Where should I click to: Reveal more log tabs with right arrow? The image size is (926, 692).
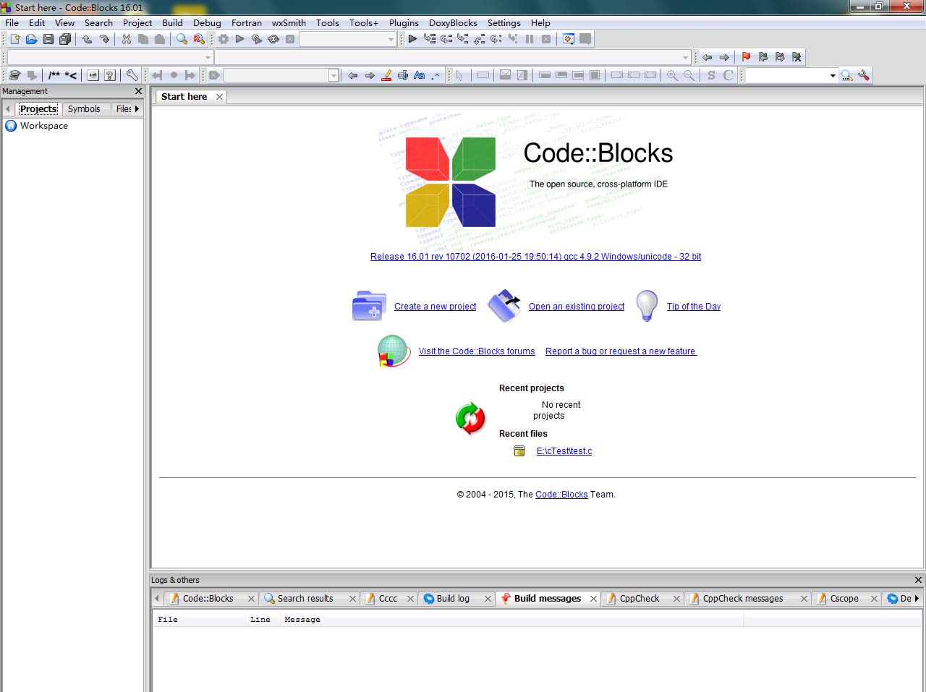pos(917,599)
